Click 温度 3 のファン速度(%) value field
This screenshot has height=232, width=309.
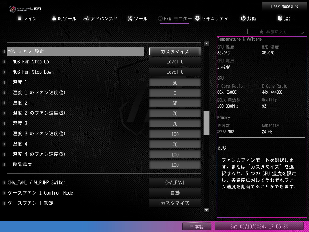(x=175, y=134)
